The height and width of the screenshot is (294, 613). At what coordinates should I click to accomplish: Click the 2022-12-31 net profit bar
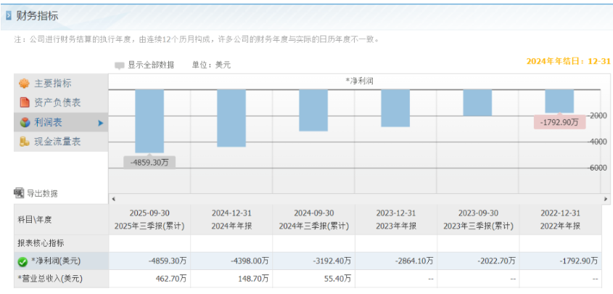(x=559, y=101)
